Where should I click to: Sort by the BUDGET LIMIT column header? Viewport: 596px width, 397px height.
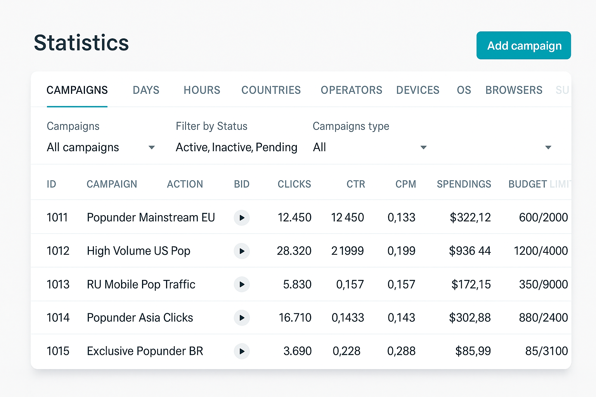539,184
